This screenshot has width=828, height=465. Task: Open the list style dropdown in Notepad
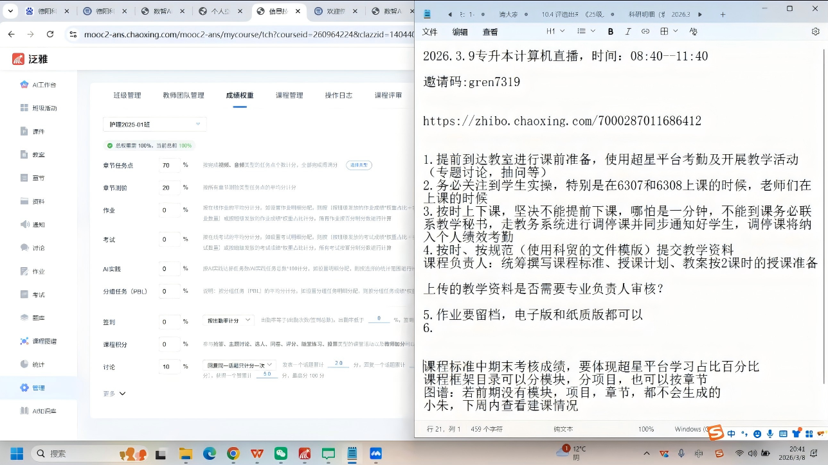pos(586,31)
